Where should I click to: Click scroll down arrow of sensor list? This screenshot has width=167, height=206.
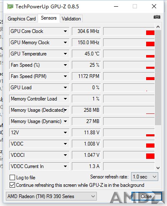(158, 168)
